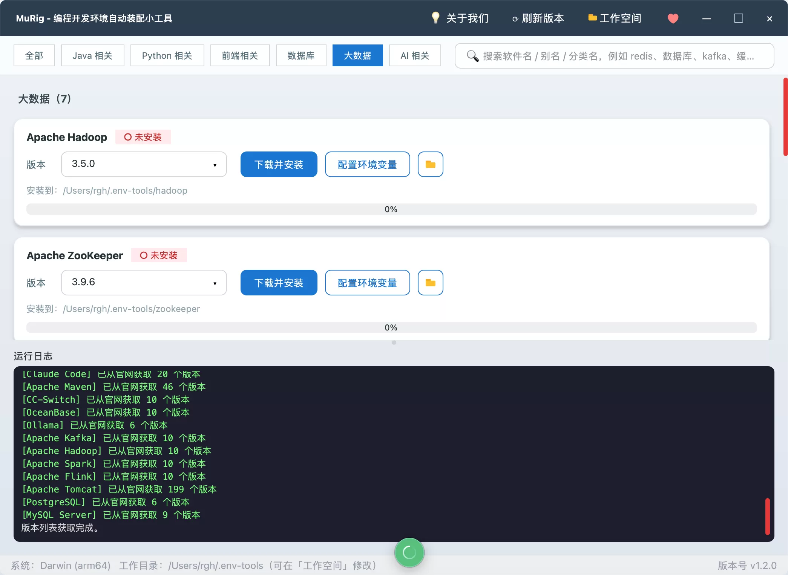Click Hadoop install path text
The image size is (788, 575).
point(107,191)
